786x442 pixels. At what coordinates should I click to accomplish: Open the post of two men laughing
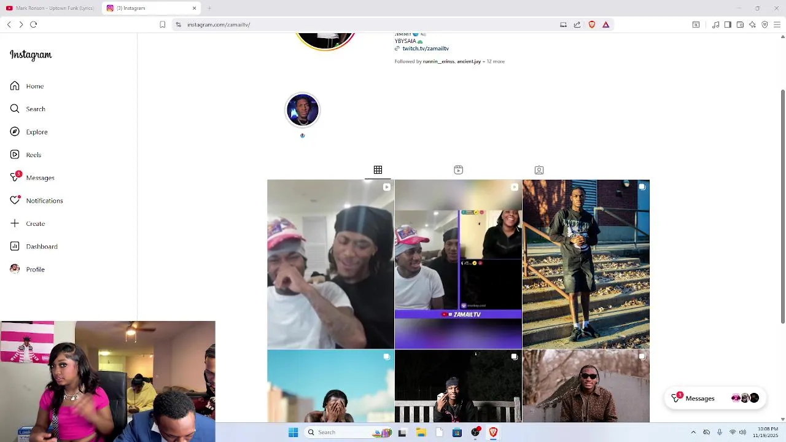pos(330,264)
